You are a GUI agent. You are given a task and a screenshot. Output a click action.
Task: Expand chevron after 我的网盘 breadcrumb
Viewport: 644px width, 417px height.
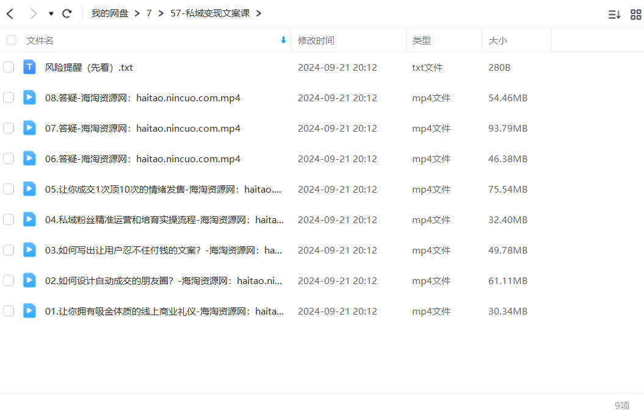tap(137, 13)
